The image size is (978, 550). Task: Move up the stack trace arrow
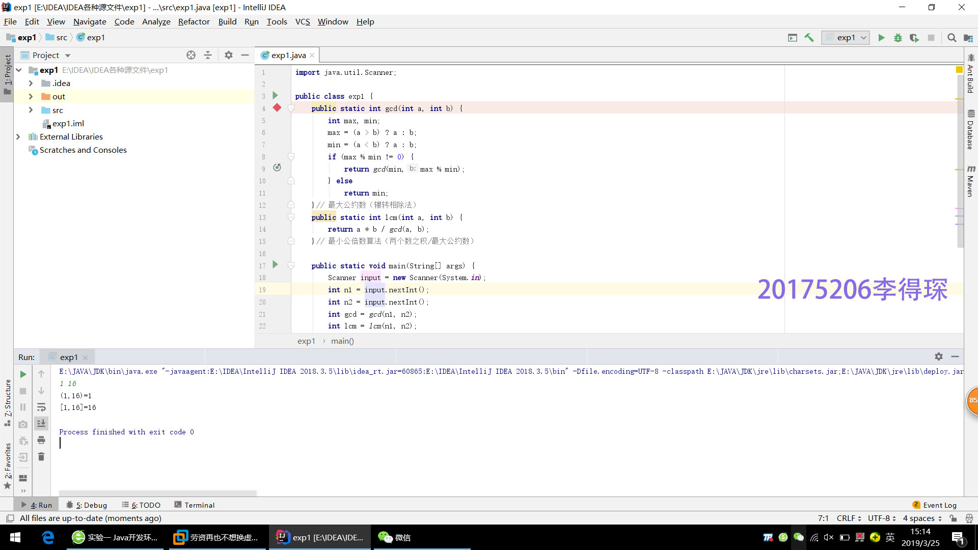point(41,374)
